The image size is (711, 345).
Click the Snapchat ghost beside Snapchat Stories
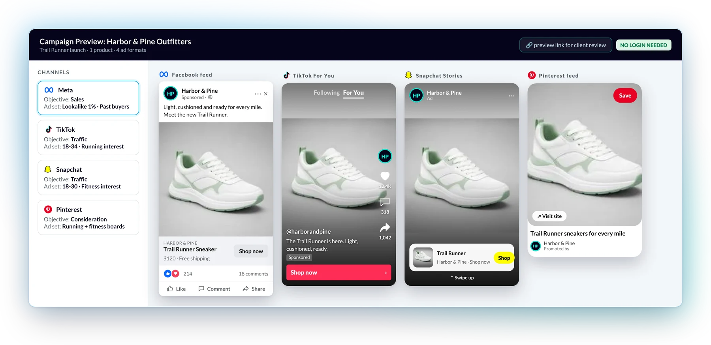point(408,75)
